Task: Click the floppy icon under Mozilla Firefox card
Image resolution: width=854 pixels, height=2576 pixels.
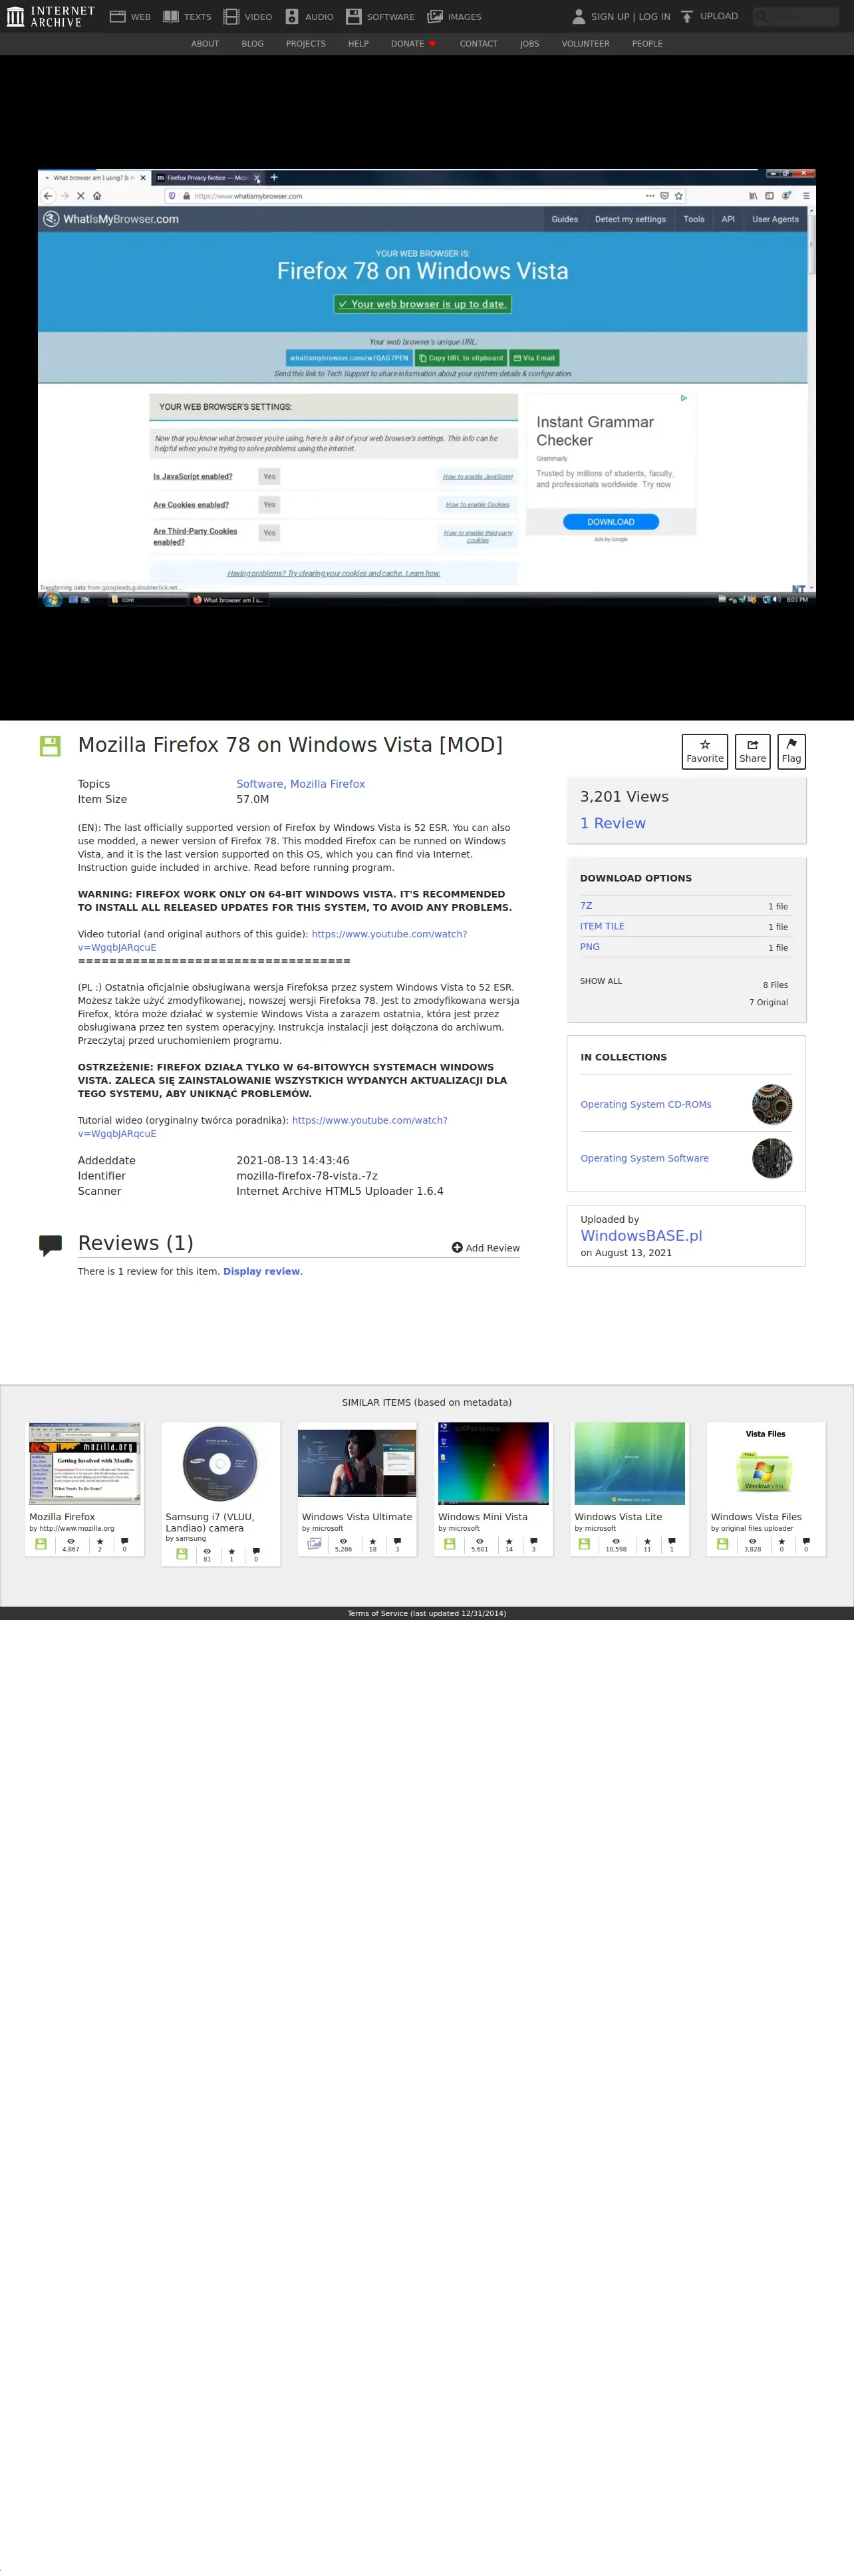Action: (41, 1543)
